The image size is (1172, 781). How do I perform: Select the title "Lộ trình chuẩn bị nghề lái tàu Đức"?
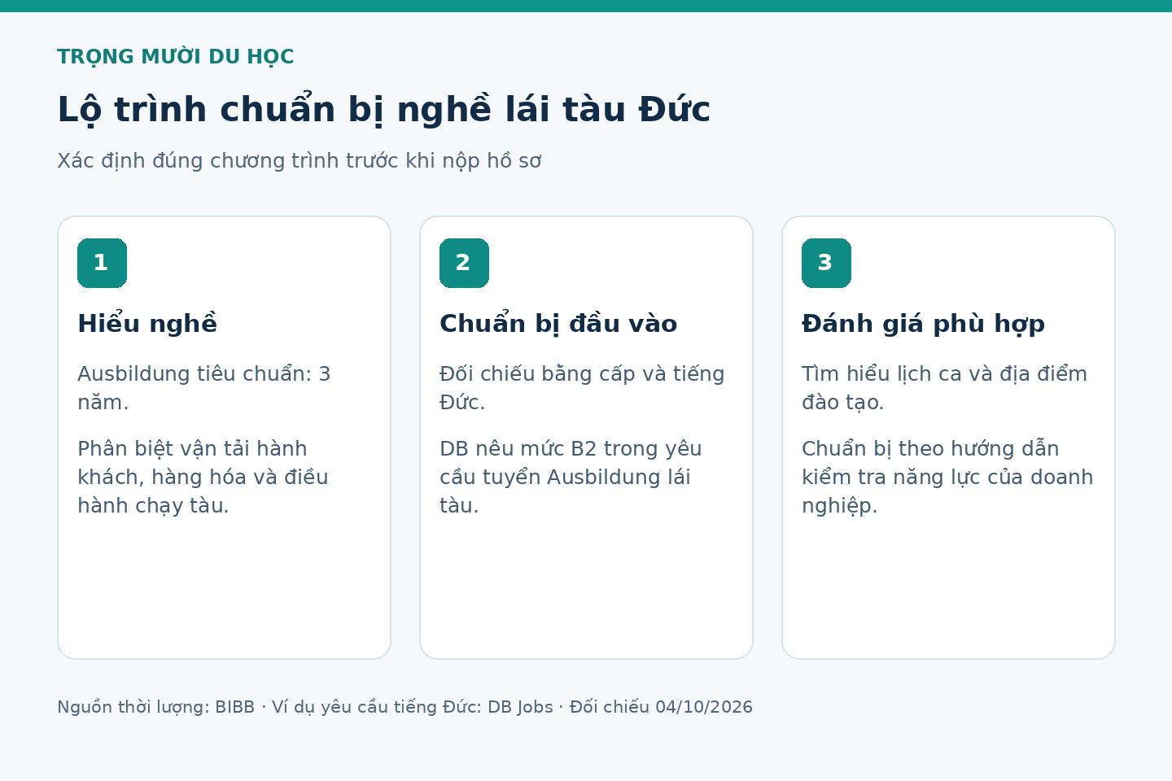(383, 110)
